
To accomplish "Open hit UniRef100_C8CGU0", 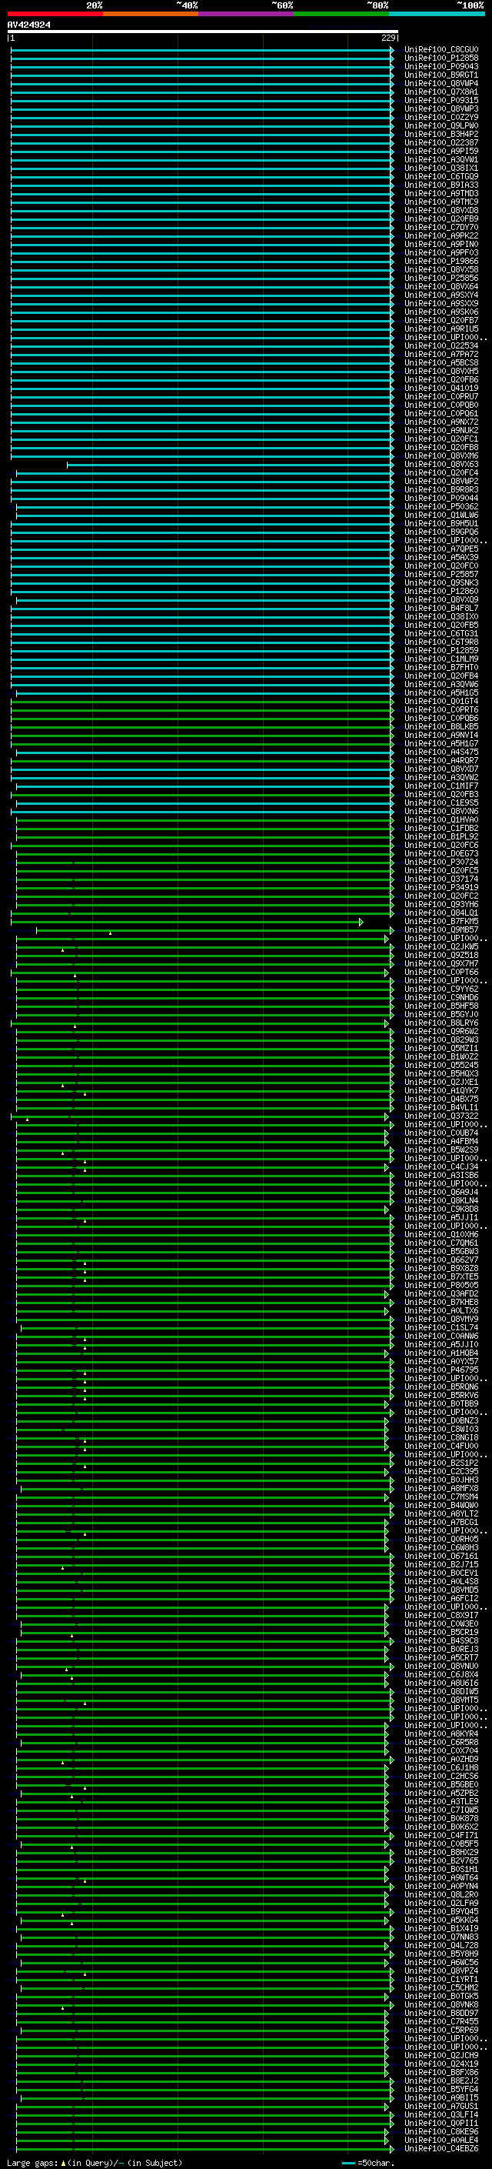I will click(x=440, y=50).
